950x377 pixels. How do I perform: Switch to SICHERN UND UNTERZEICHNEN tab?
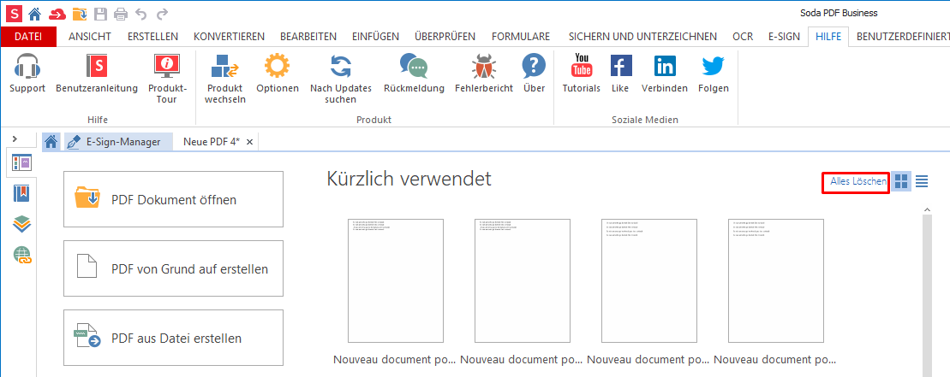(x=642, y=36)
